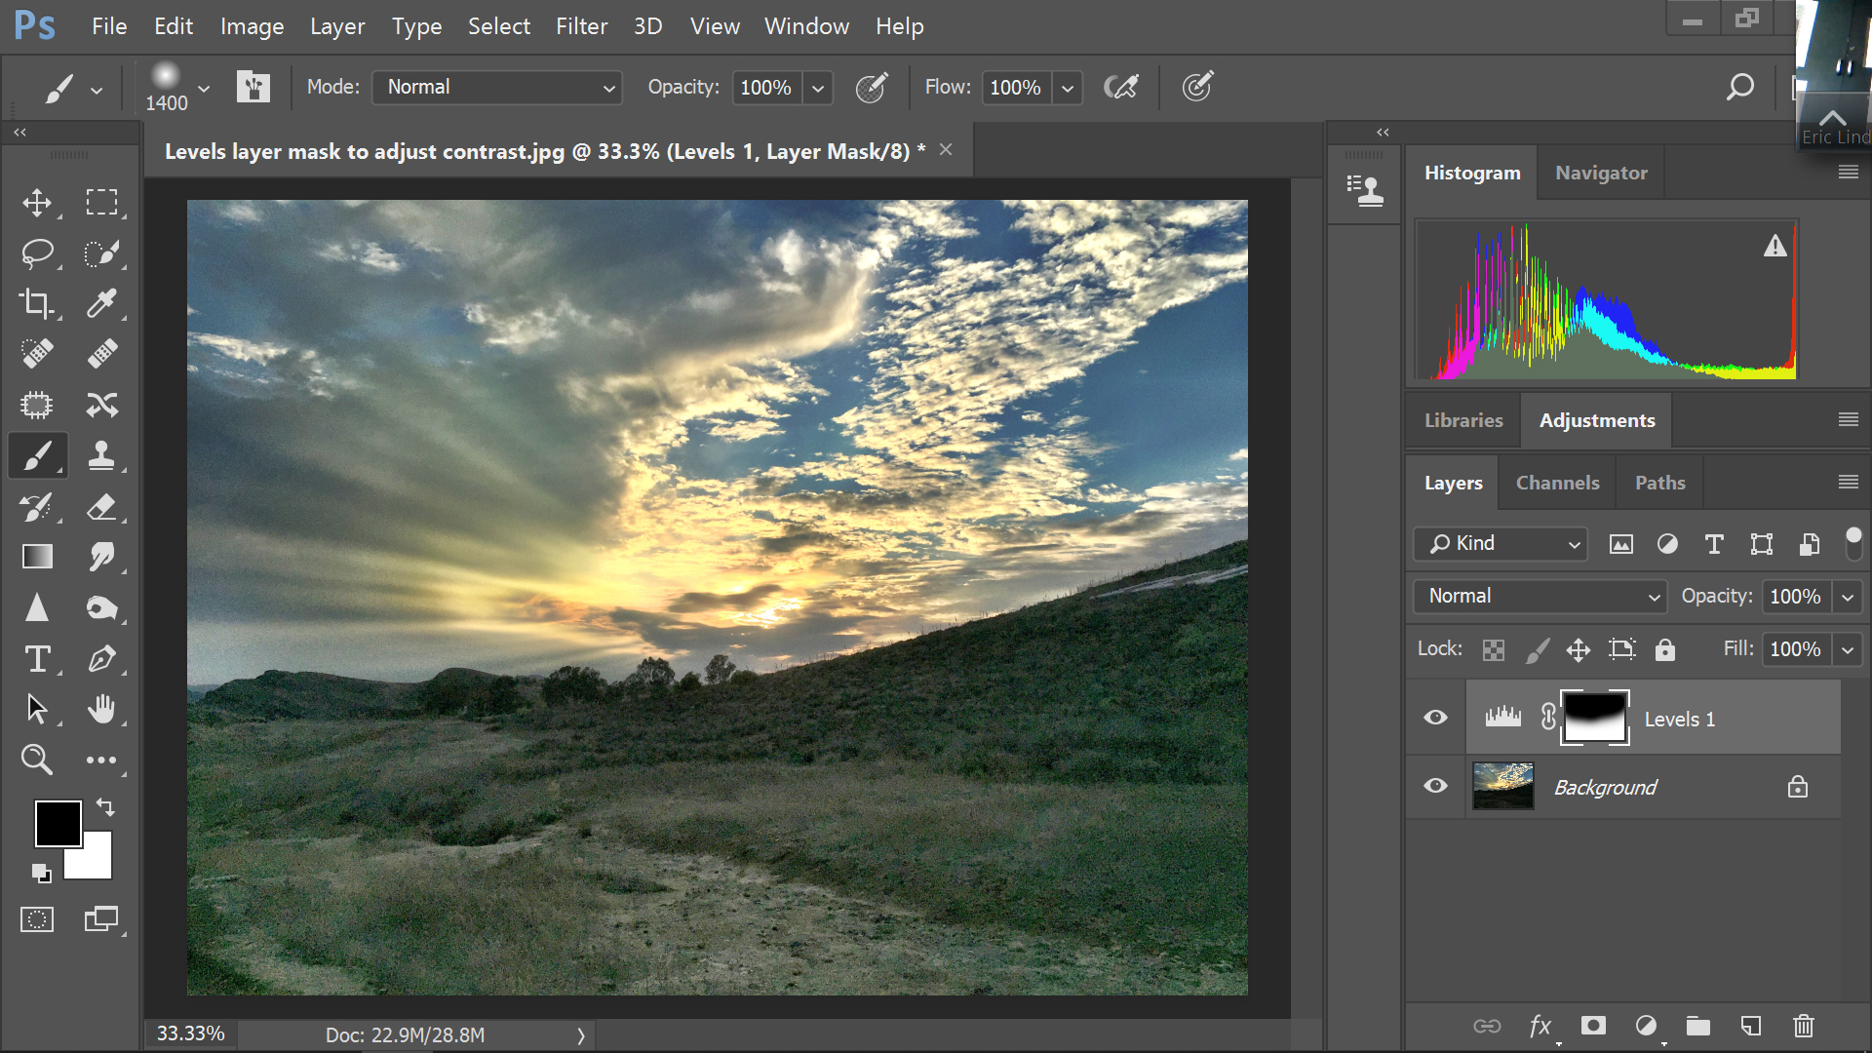Toggle the Brush Settings panel button
Image resolution: width=1872 pixels, height=1053 pixels.
253,87
